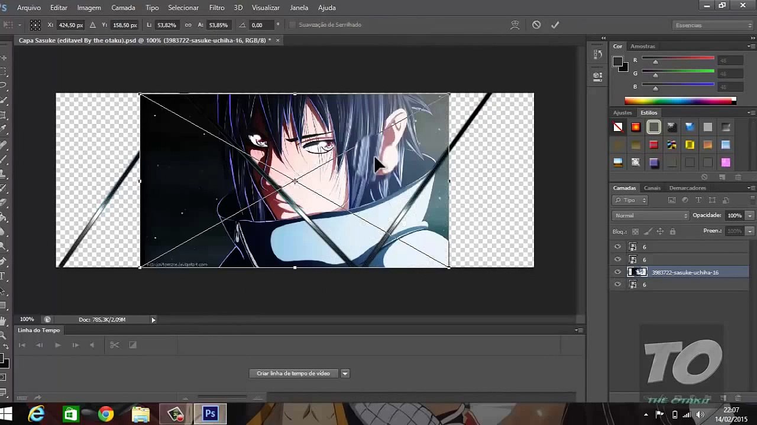Viewport: 757px width, 425px height.
Task: Apply the yellow square style preset
Action: click(690, 145)
